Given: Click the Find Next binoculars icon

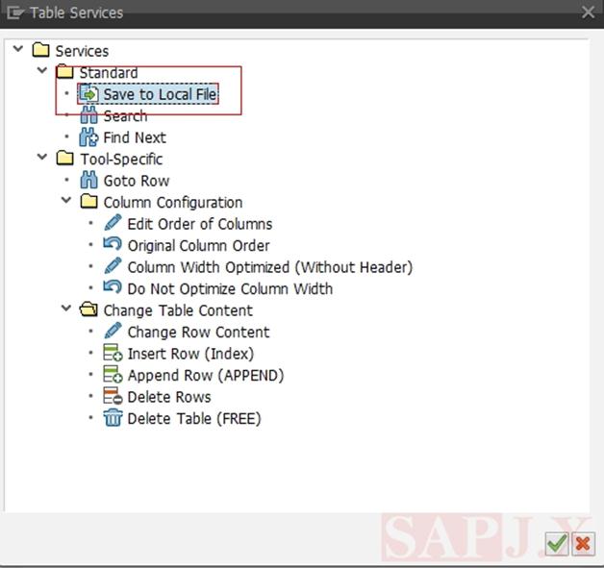Looking at the screenshot, I should pos(89,137).
